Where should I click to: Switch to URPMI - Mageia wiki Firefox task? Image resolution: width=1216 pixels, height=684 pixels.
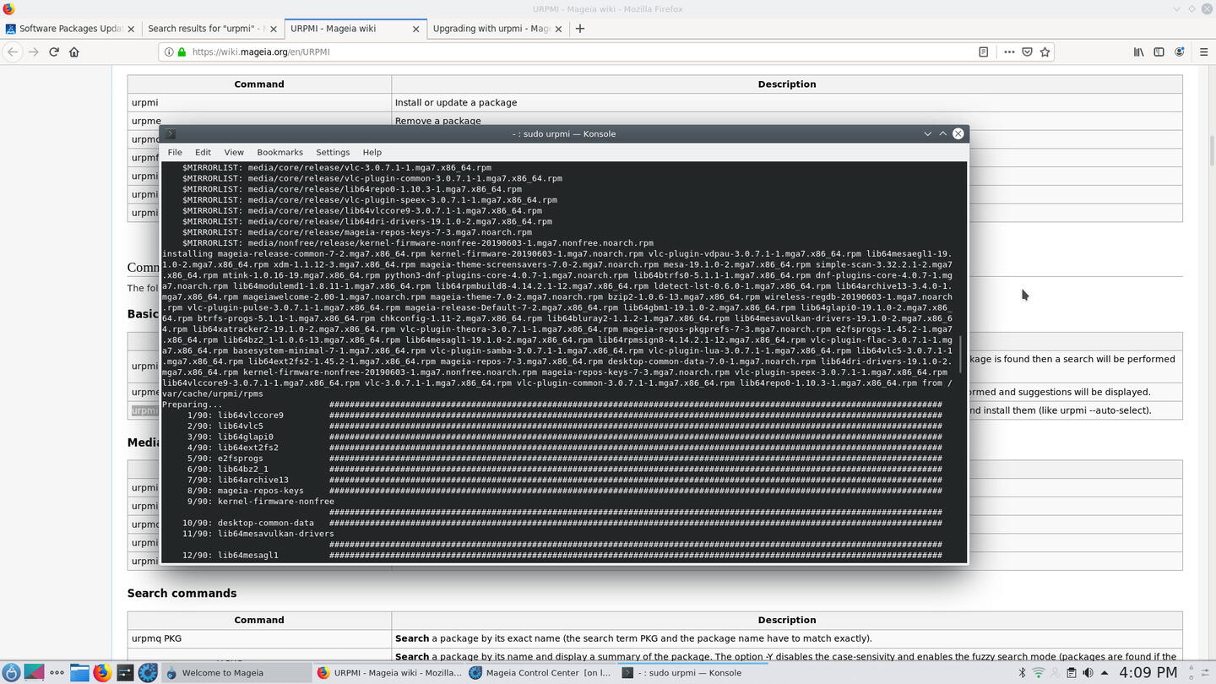[x=388, y=673]
